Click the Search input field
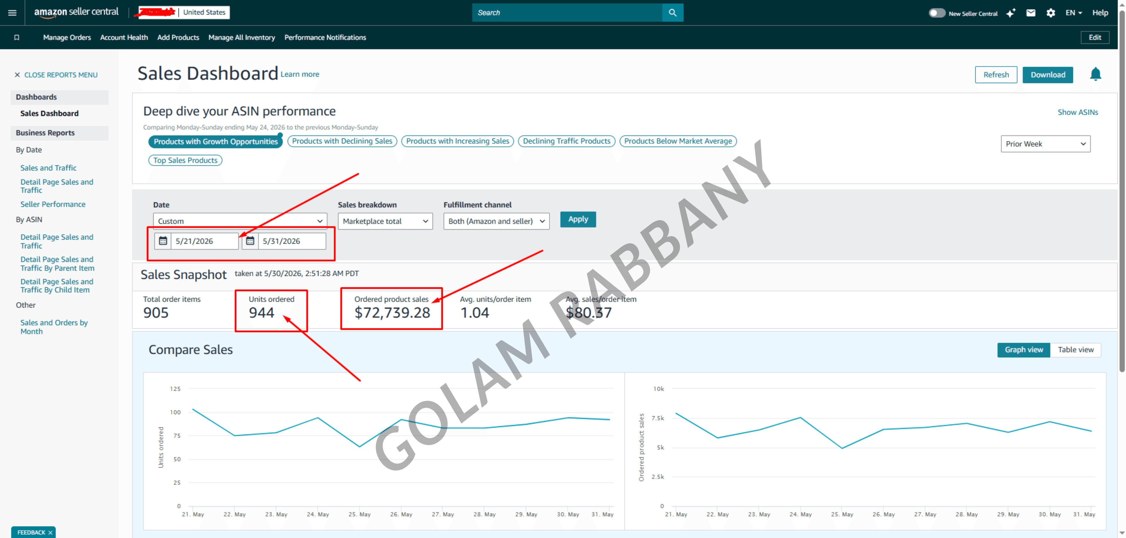Image resolution: width=1126 pixels, height=538 pixels. point(567,13)
